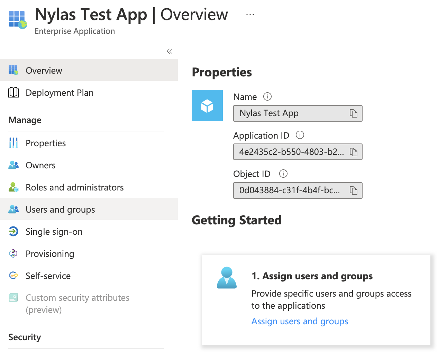The image size is (438, 354).
Task: Click the Deployment Plan book icon
Action: [13, 92]
